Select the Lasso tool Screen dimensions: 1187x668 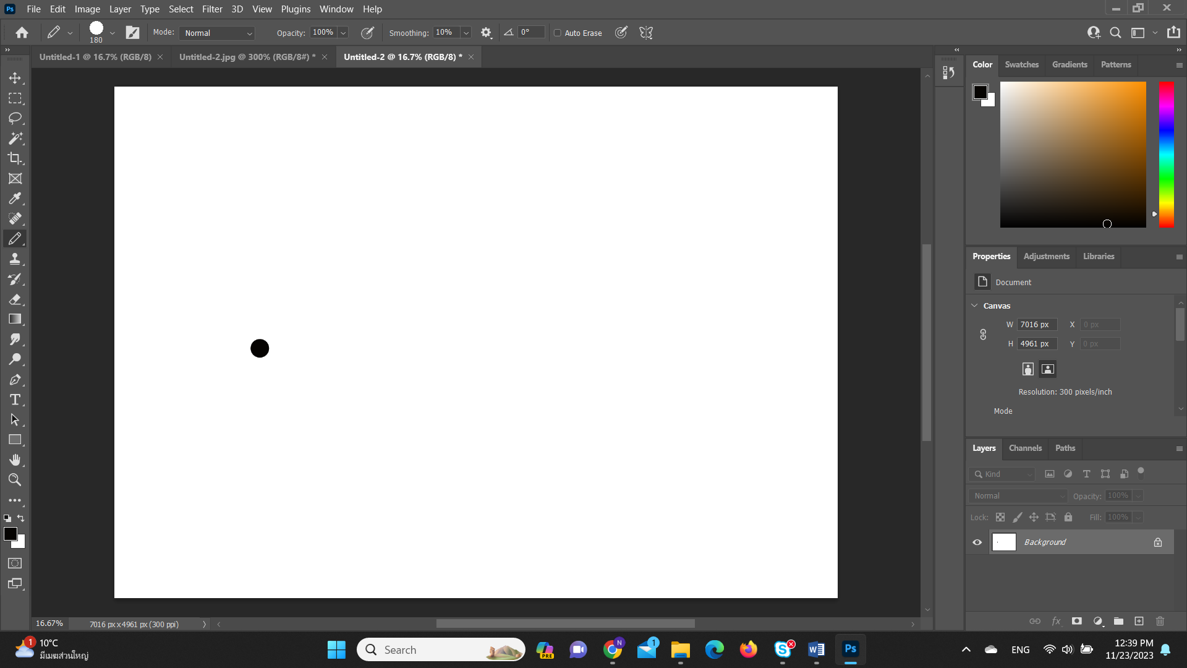point(15,118)
